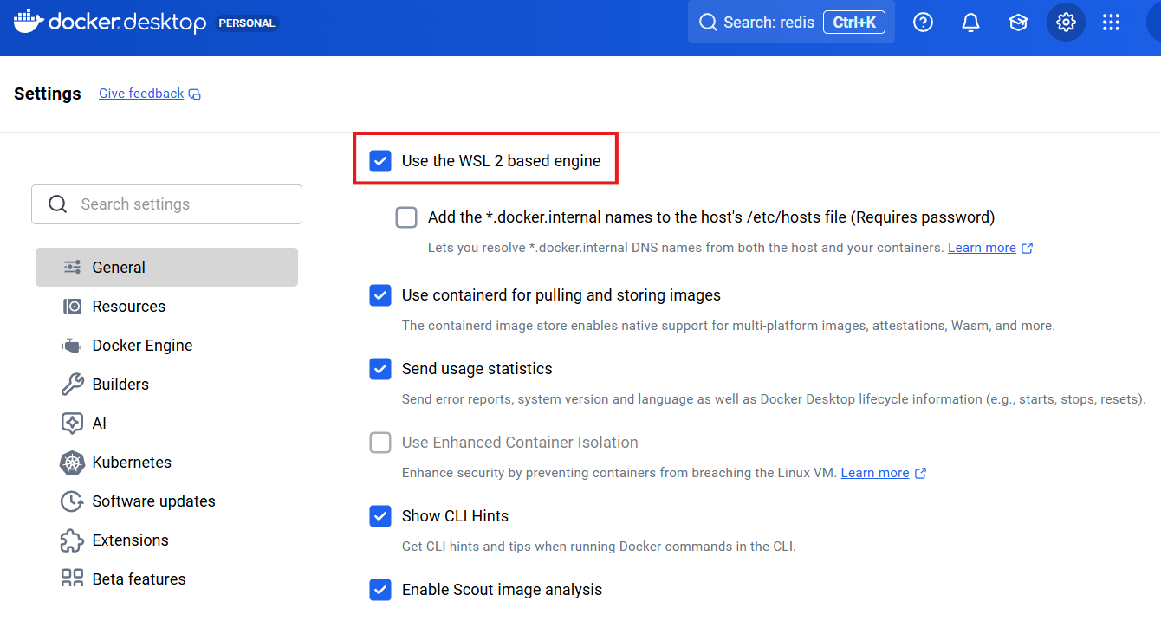Viewport: 1161px width, 621px height.
Task: Uncheck Send usage statistics
Action: (380, 369)
